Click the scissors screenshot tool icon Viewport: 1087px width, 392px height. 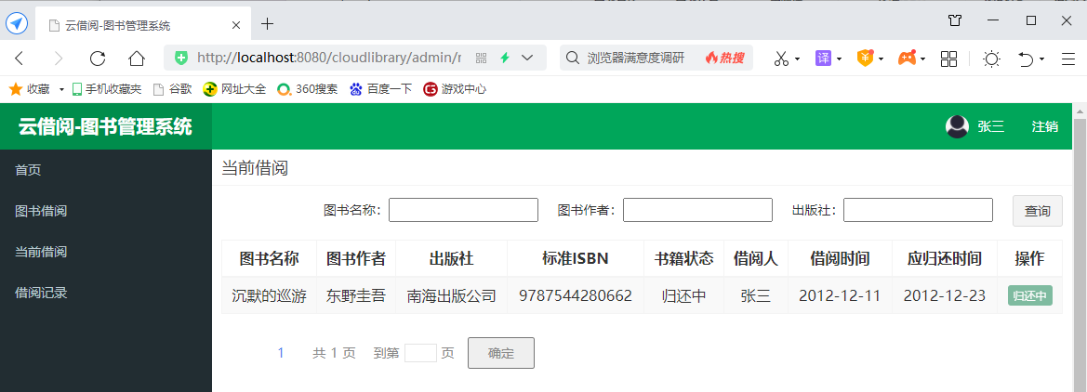click(782, 59)
